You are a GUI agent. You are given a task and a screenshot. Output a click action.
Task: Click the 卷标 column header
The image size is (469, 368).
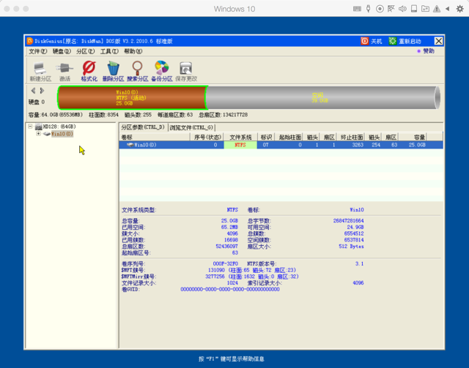[x=155, y=137]
